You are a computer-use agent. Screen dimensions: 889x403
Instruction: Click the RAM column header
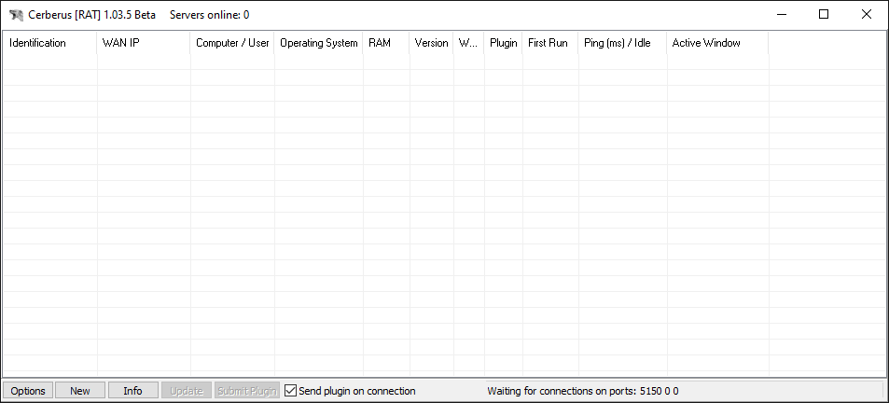coord(386,43)
